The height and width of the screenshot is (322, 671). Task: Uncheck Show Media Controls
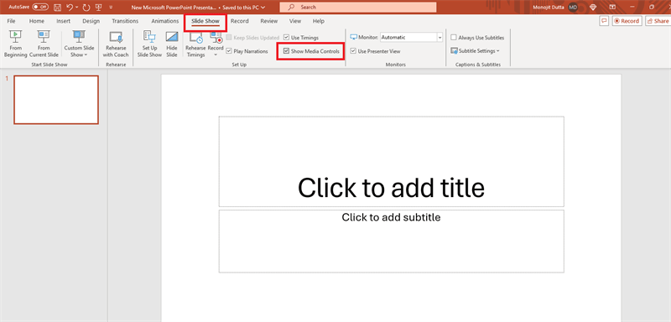(286, 51)
